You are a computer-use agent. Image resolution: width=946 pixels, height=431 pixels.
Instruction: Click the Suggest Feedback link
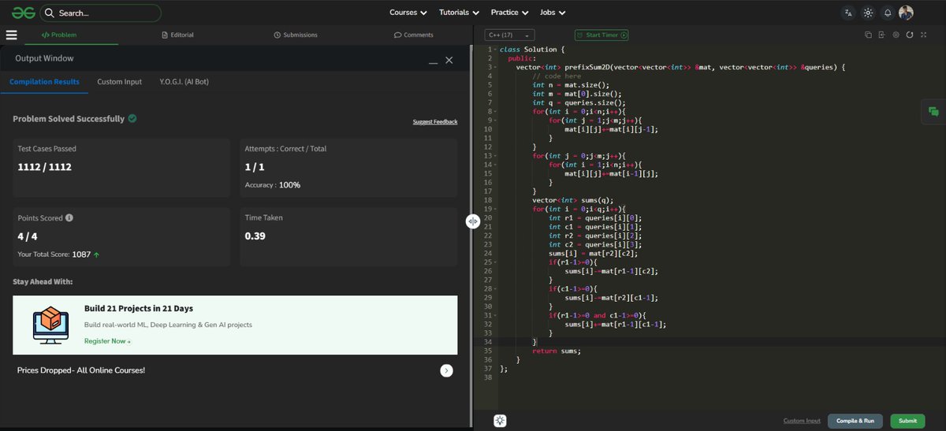coord(435,121)
